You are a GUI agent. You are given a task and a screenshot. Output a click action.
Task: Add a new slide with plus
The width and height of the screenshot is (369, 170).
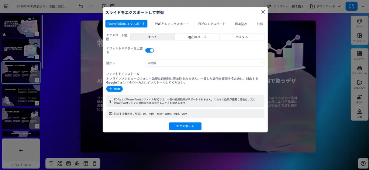21,150
